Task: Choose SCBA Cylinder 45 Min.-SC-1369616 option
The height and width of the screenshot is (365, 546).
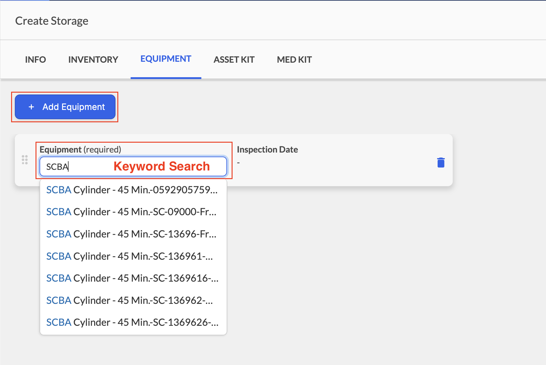Action: click(133, 278)
